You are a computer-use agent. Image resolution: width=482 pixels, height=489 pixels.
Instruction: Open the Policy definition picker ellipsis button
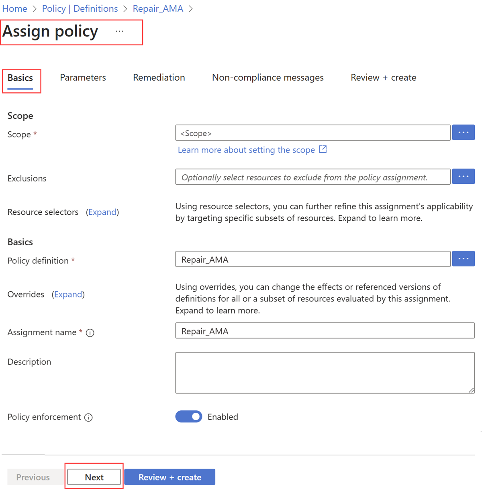pos(463,259)
